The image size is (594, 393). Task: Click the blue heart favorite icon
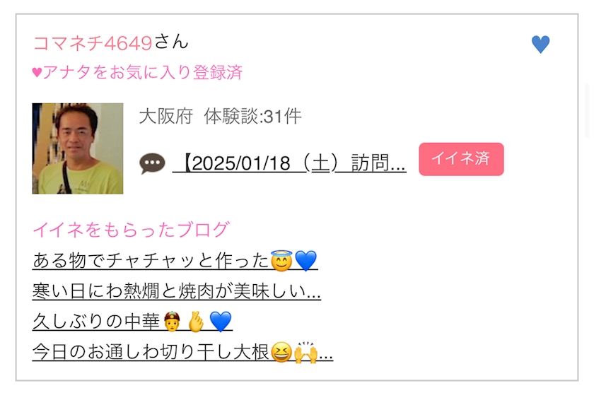tap(540, 45)
